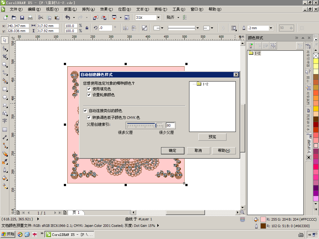Open the start arrowhead dropdown
The image size is (319, 239).
coord(162,28)
